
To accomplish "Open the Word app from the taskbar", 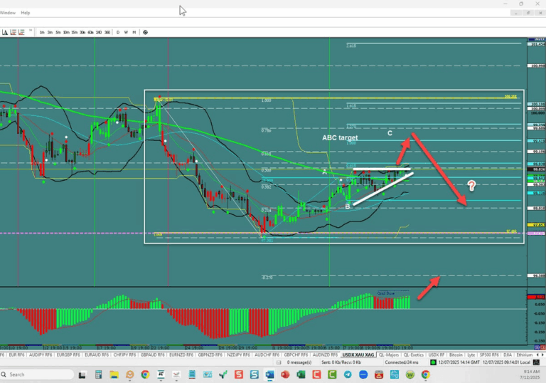I will click(269, 374).
